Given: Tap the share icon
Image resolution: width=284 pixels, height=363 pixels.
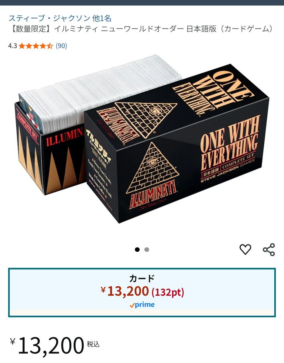Looking at the screenshot, I should (269, 249).
